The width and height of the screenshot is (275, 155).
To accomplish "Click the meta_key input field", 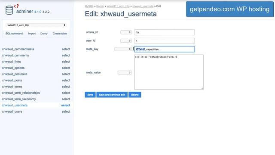I will point(165,49).
